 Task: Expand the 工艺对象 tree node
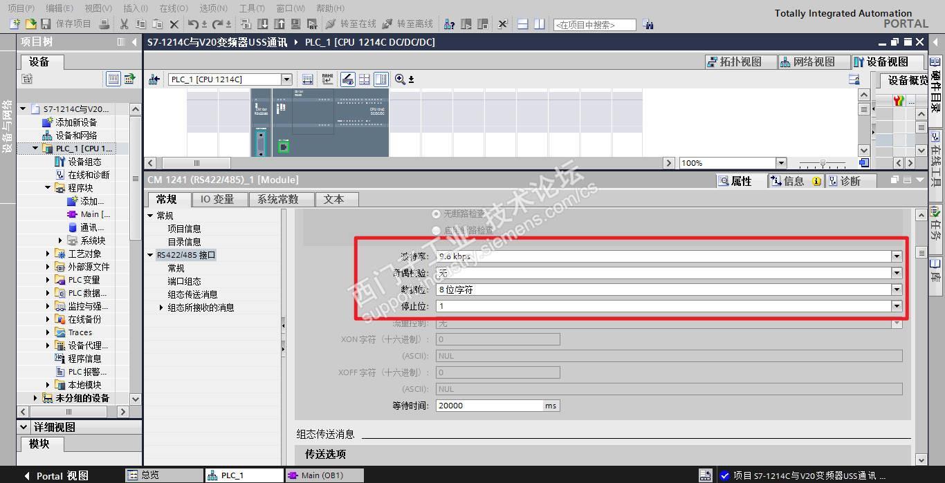click(x=48, y=254)
